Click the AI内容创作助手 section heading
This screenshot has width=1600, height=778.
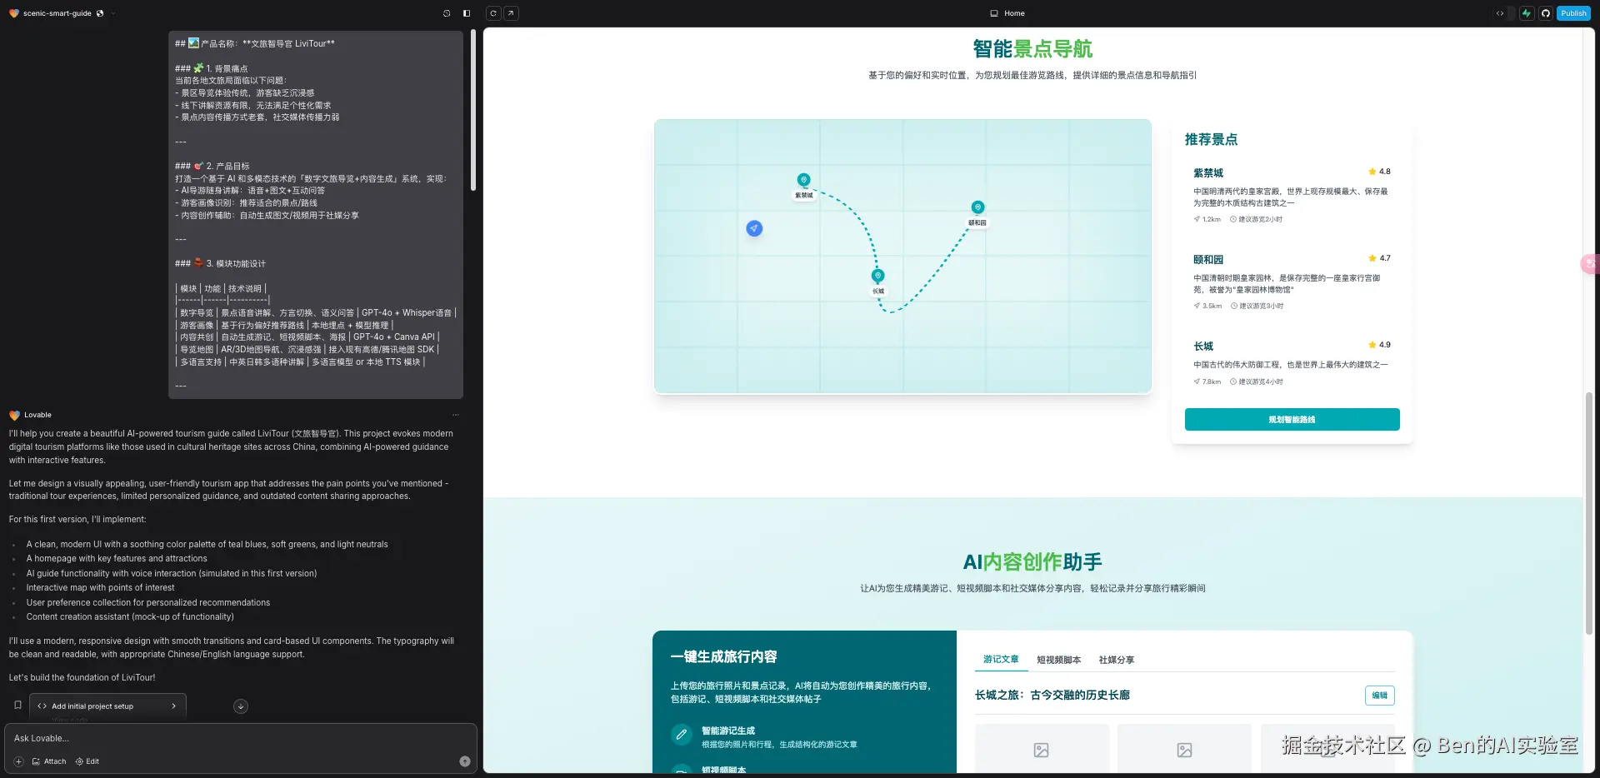1032,562
